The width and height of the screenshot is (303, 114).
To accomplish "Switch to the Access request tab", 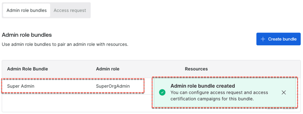I will click(x=70, y=10).
